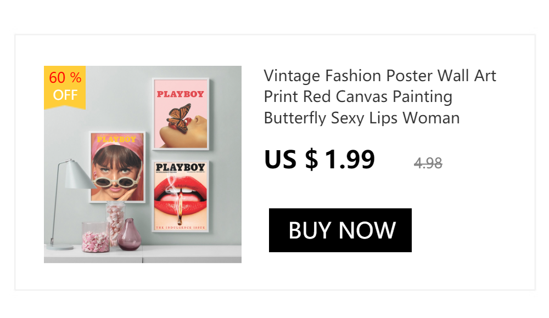Click the small glass bowl of candies
Viewport: 549px width, 318px height.
coord(95,238)
